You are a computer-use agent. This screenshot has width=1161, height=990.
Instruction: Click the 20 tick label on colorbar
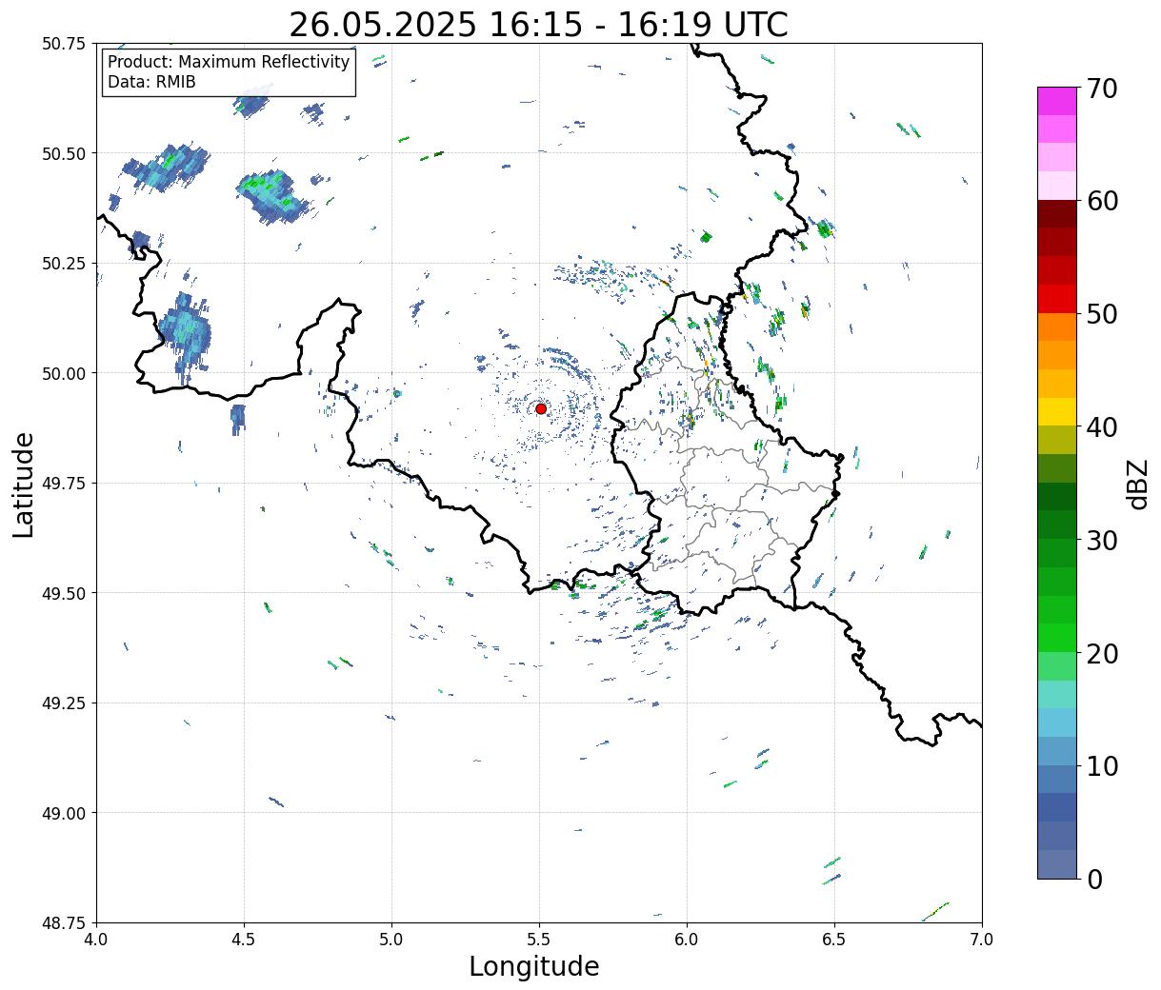pyautogui.click(x=1102, y=654)
